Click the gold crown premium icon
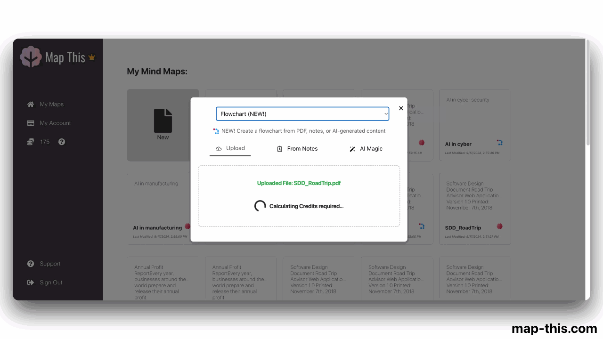This screenshot has width=603, height=339. click(92, 57)
